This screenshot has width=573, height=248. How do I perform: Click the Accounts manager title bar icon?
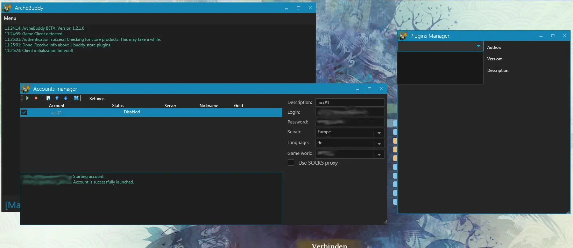pos(26,89)
